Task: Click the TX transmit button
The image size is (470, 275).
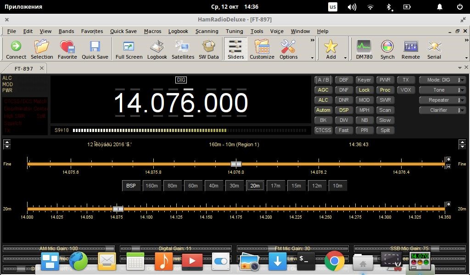Action: pyautogui.click(x=406, y=80)
